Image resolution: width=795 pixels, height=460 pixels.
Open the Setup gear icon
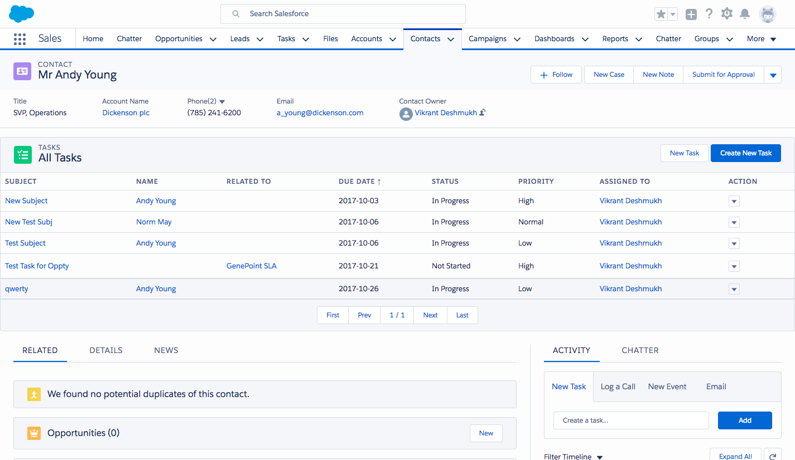726,14
